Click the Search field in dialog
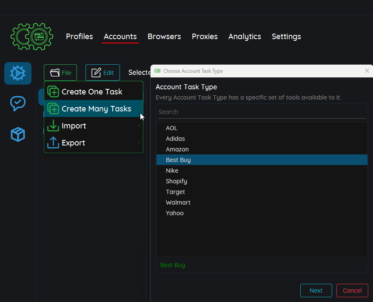The image size is (373, 302). (262, 112)
